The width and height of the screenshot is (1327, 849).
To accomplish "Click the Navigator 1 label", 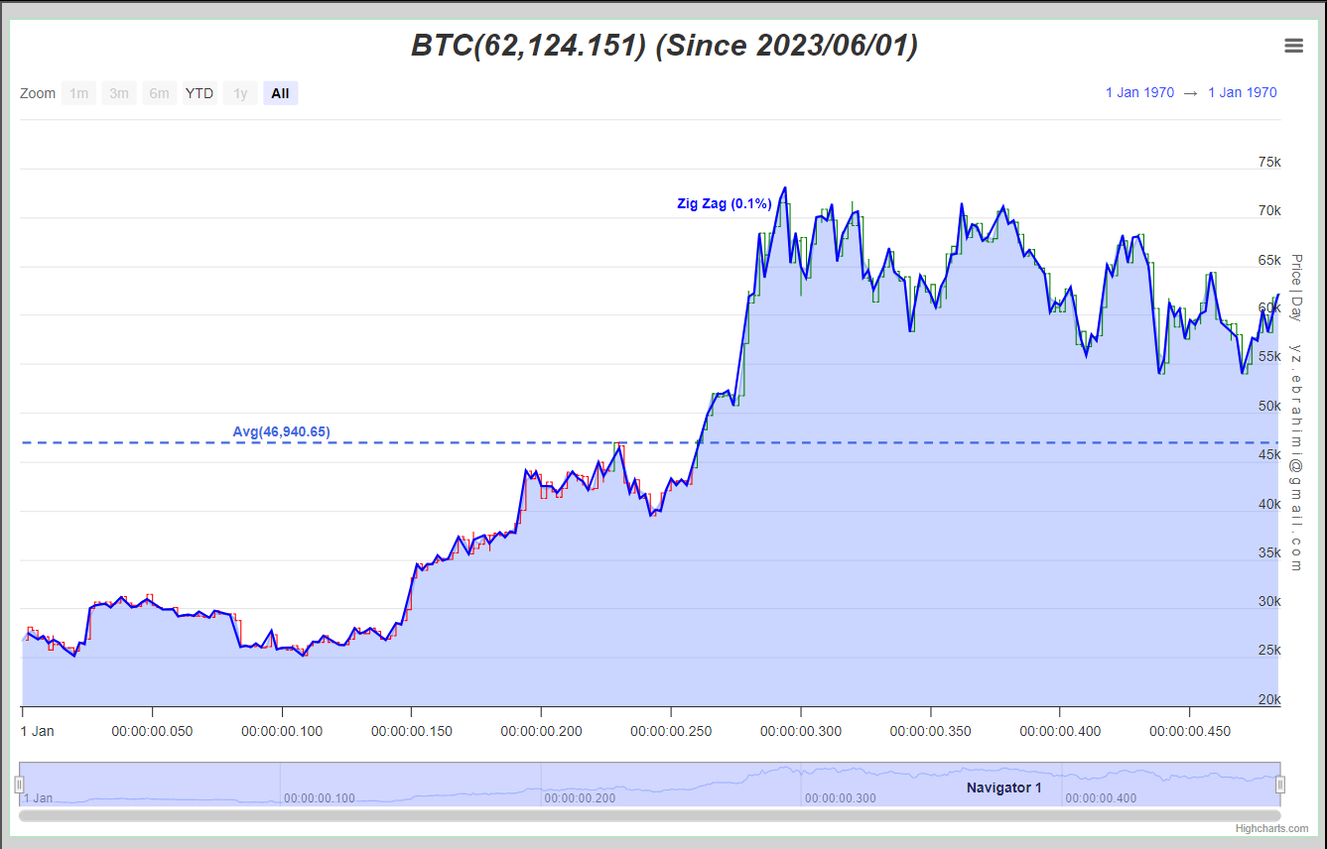I will click(x=1004, y=788).
